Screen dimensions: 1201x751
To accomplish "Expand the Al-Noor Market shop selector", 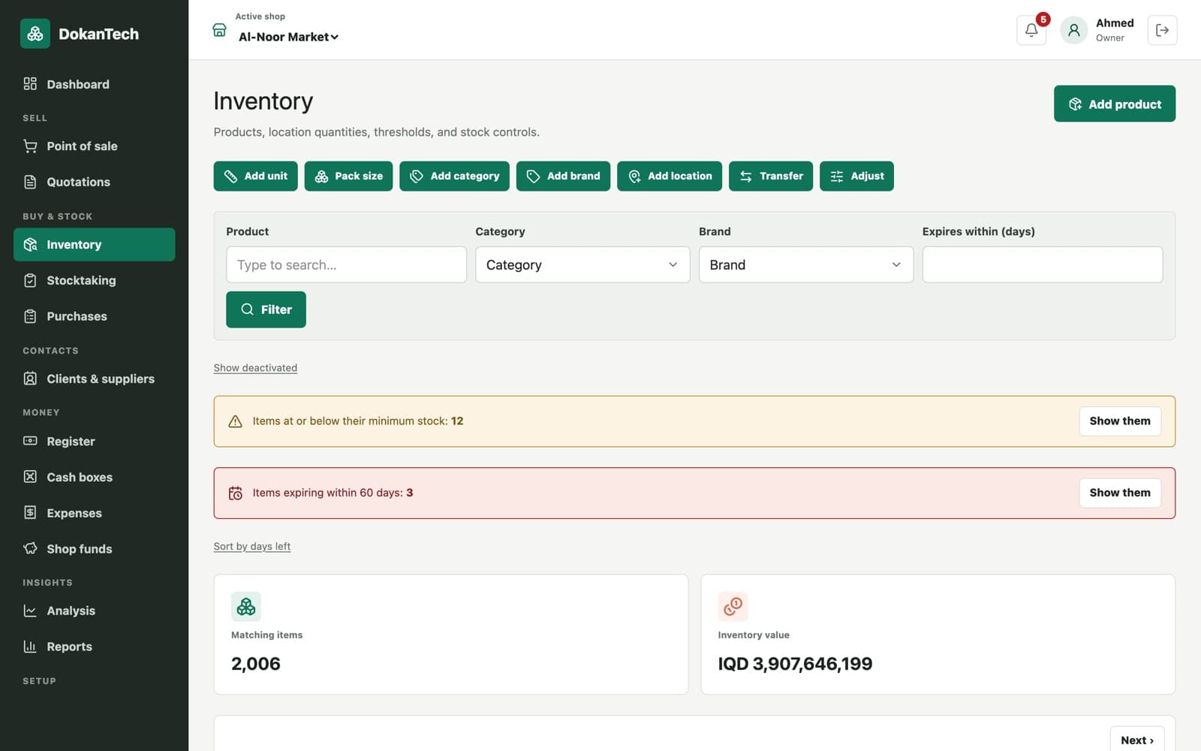I will (288, 37).
